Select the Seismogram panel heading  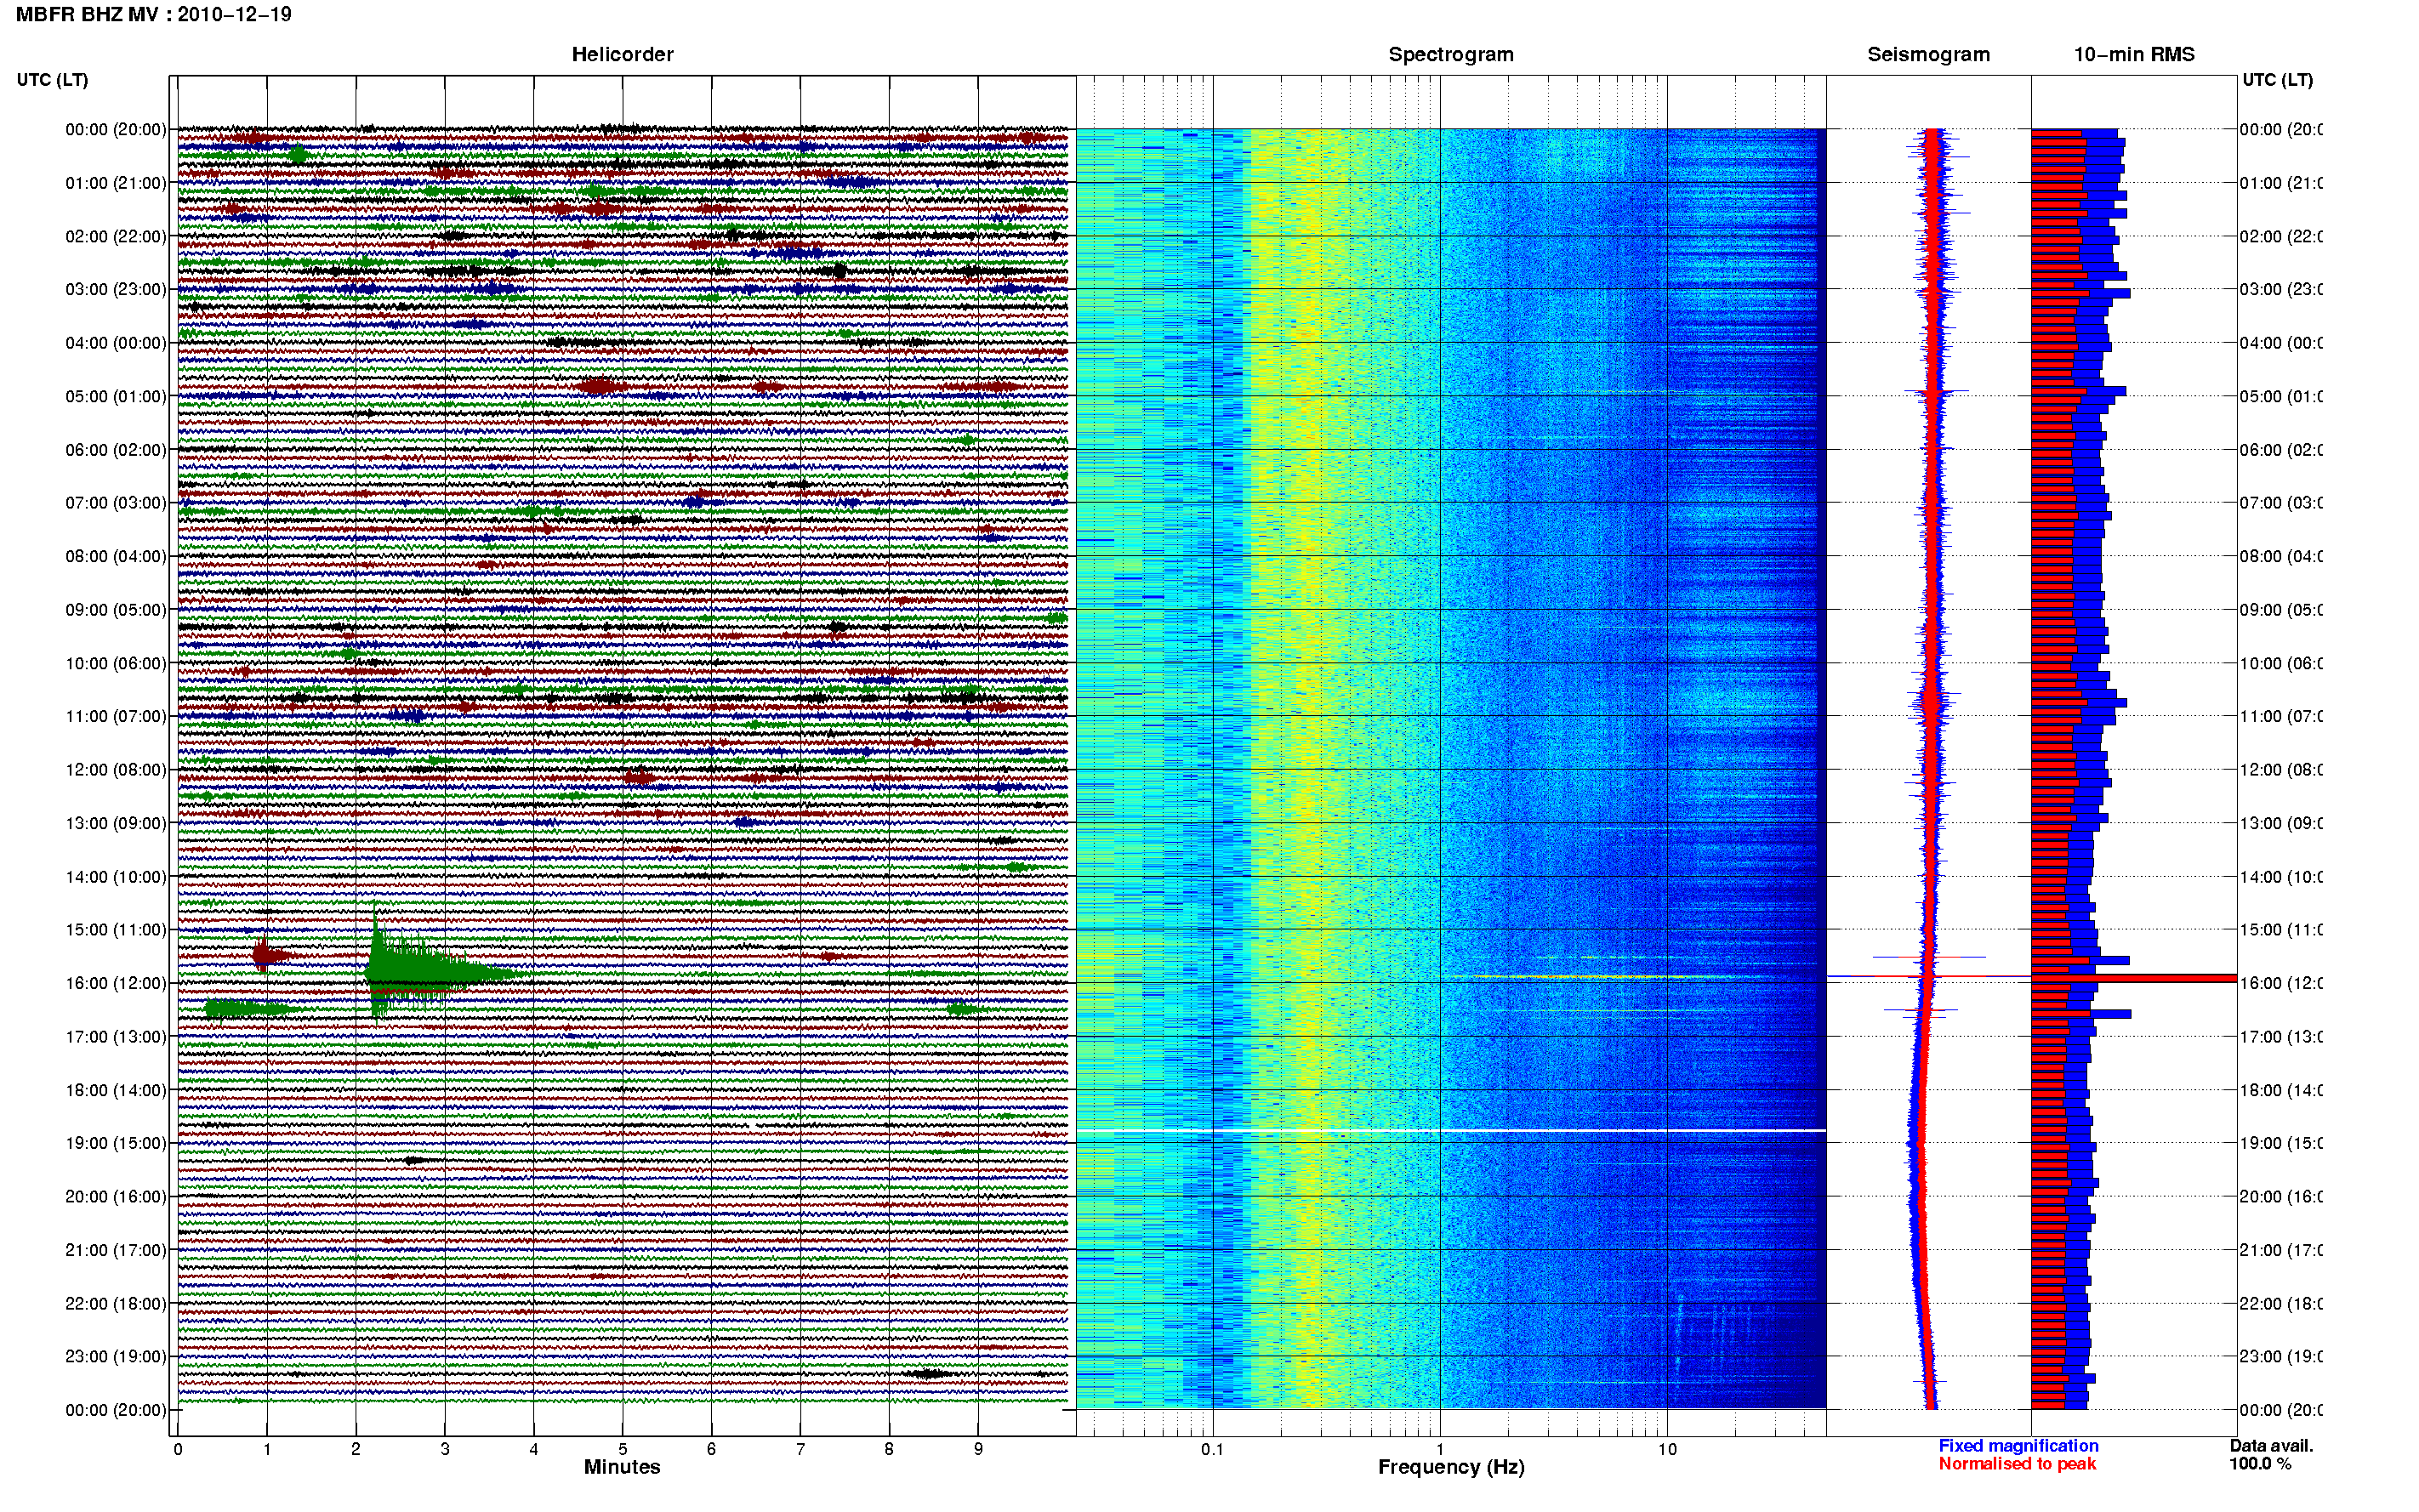click(x=1928, y=54)
